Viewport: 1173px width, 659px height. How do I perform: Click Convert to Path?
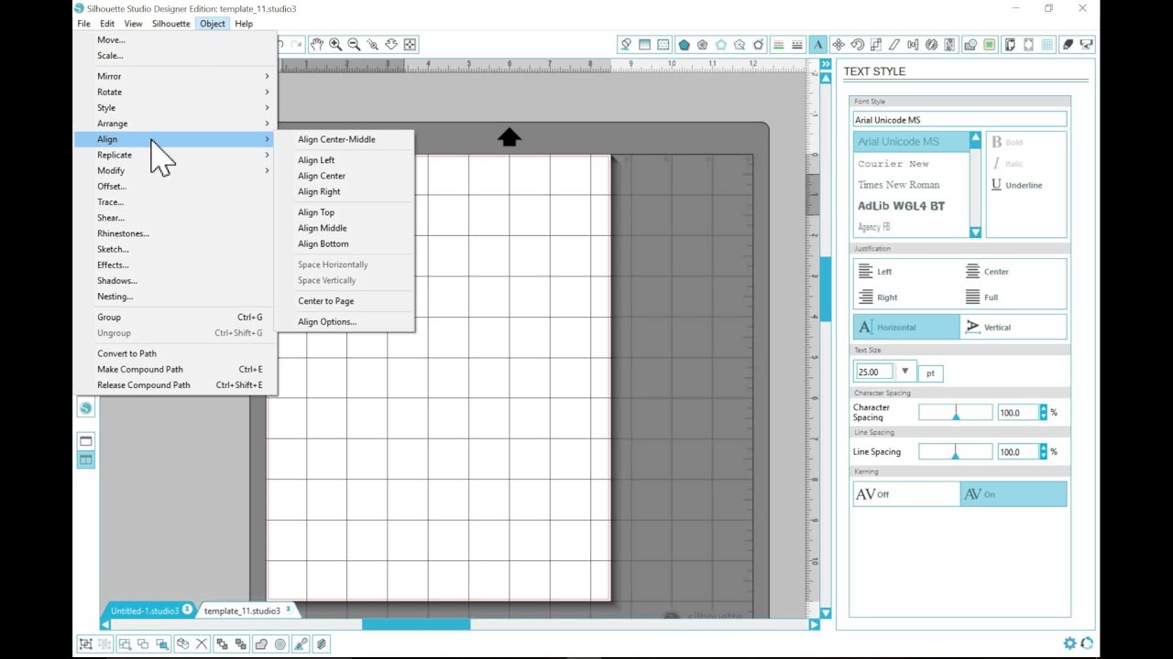click(x=126, y=353)
